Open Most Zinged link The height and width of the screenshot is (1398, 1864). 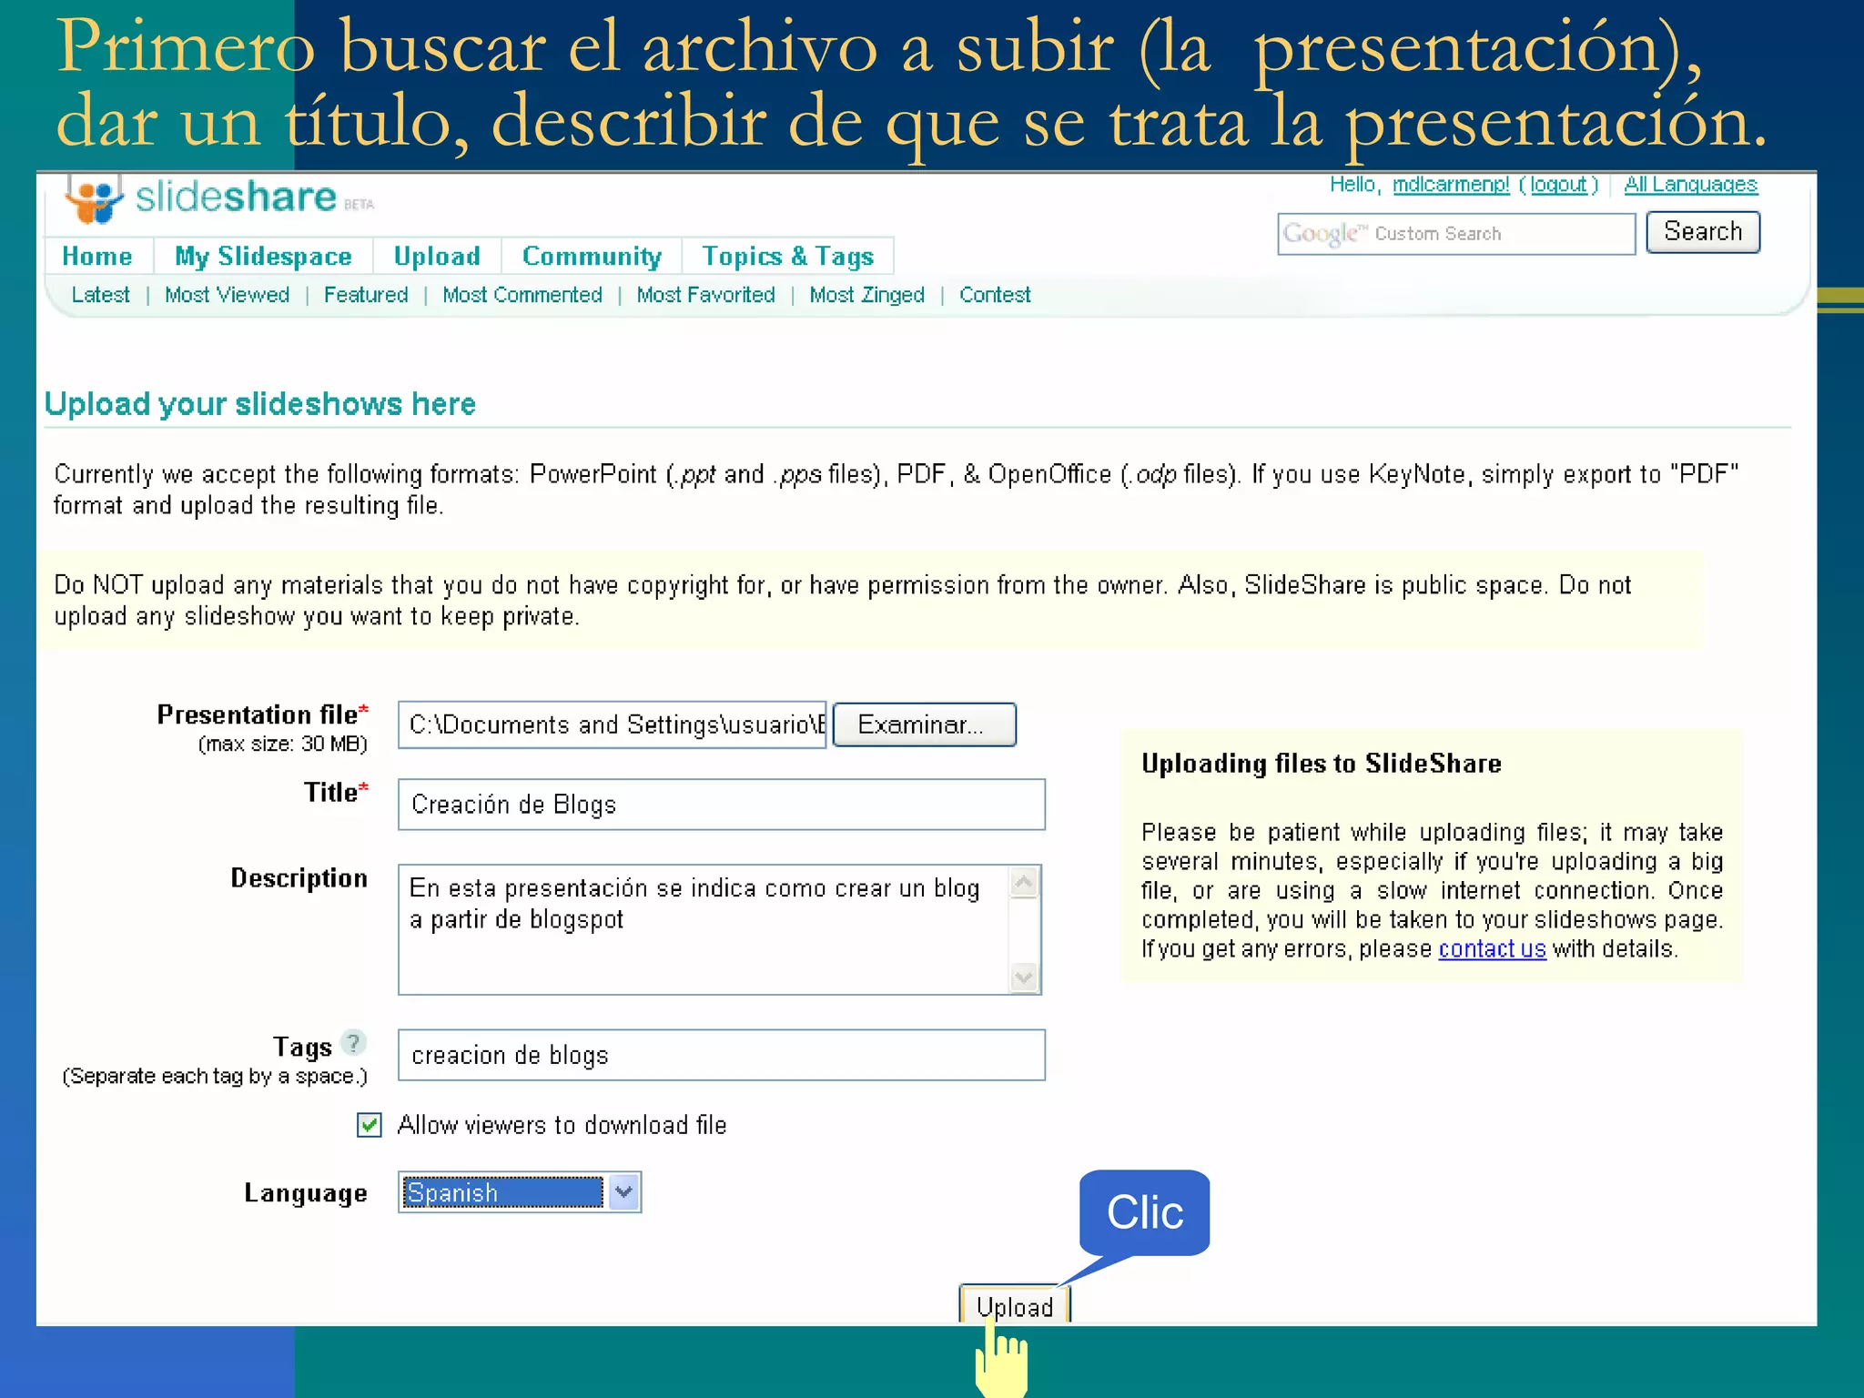[x=866, y=295]
